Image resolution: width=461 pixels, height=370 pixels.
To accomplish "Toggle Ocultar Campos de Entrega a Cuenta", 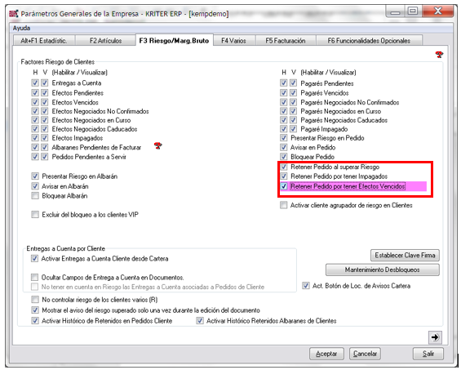I will tap(35, 277).
